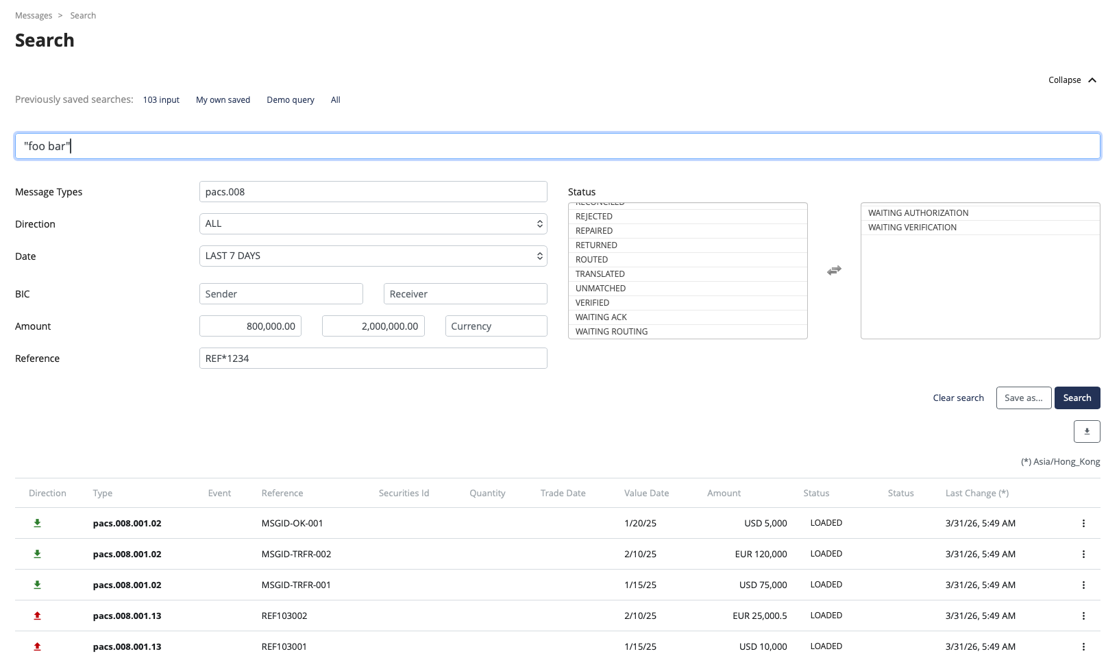Open the Date dropdown LAST 7 DAYS

click(x=373, y=256)
